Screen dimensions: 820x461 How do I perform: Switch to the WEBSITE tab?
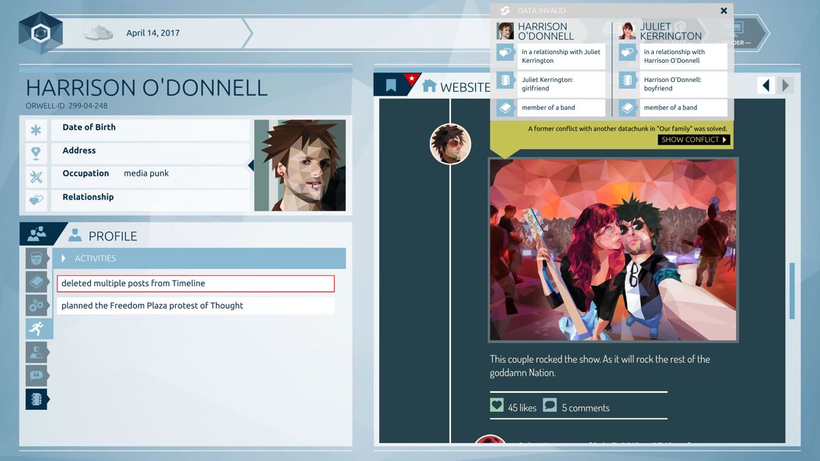pyautogui.click(x=465, y=87)
